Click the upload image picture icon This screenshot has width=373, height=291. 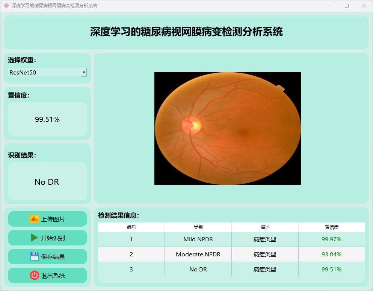click(35, 219)
